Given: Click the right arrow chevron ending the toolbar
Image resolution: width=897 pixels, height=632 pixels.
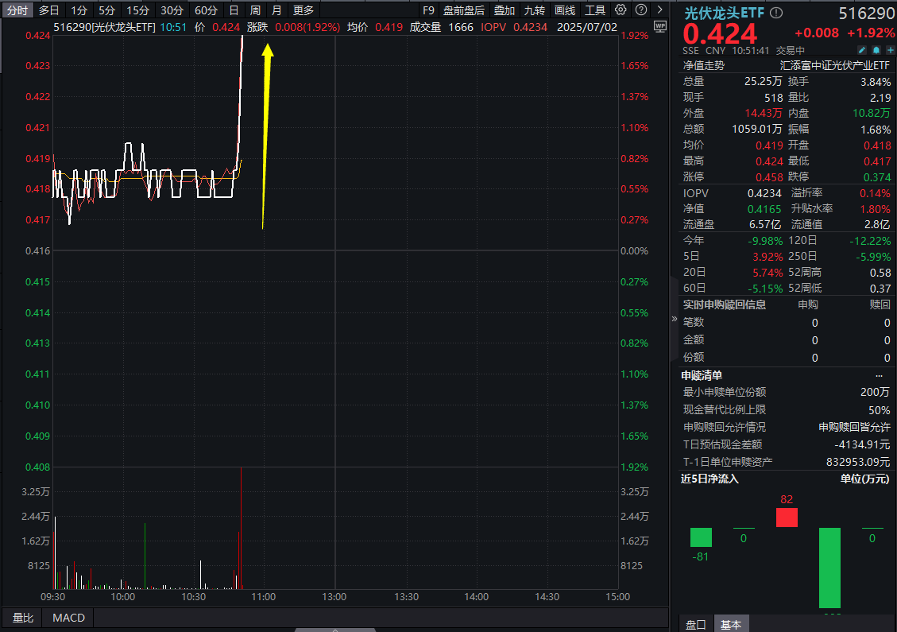Looking at the screenshot, I should (x=660, y=10).
